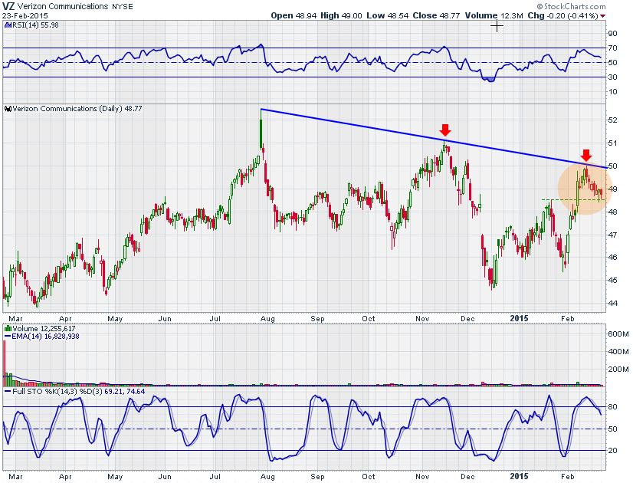The height and width of the screenshot is (483, 633).
Task: Click the 90 label on RSI axis
Action: coord(613,34)
